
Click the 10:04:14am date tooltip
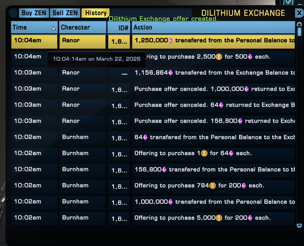coord(97,59)
